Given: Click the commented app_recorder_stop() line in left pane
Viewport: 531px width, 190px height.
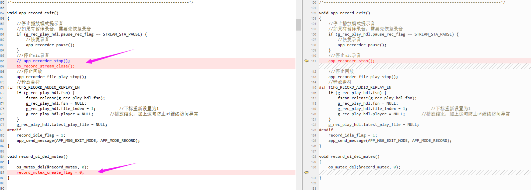Looking at the screenshot, I should pyautogui.click(x=43, y=61).
